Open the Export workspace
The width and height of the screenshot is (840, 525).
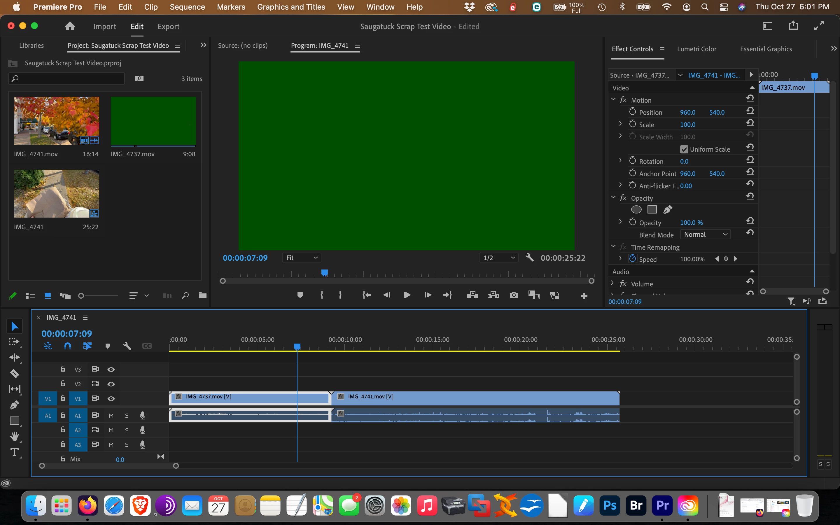click(168, 26)
